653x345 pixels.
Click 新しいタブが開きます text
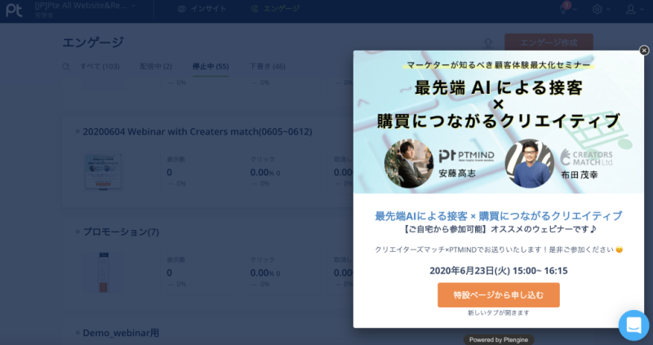click(x=499, y=312)
